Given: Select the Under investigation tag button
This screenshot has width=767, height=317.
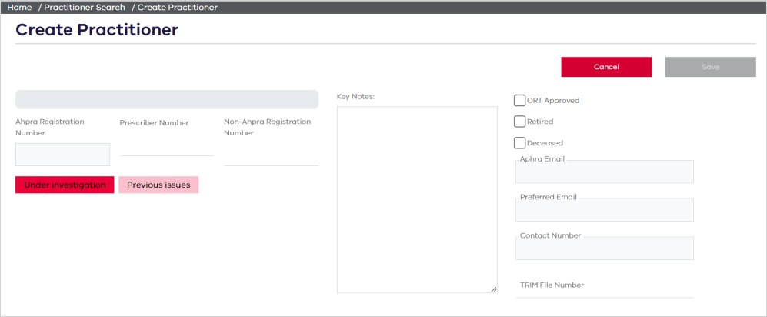Looking at the screenshot, I should 65,185.
